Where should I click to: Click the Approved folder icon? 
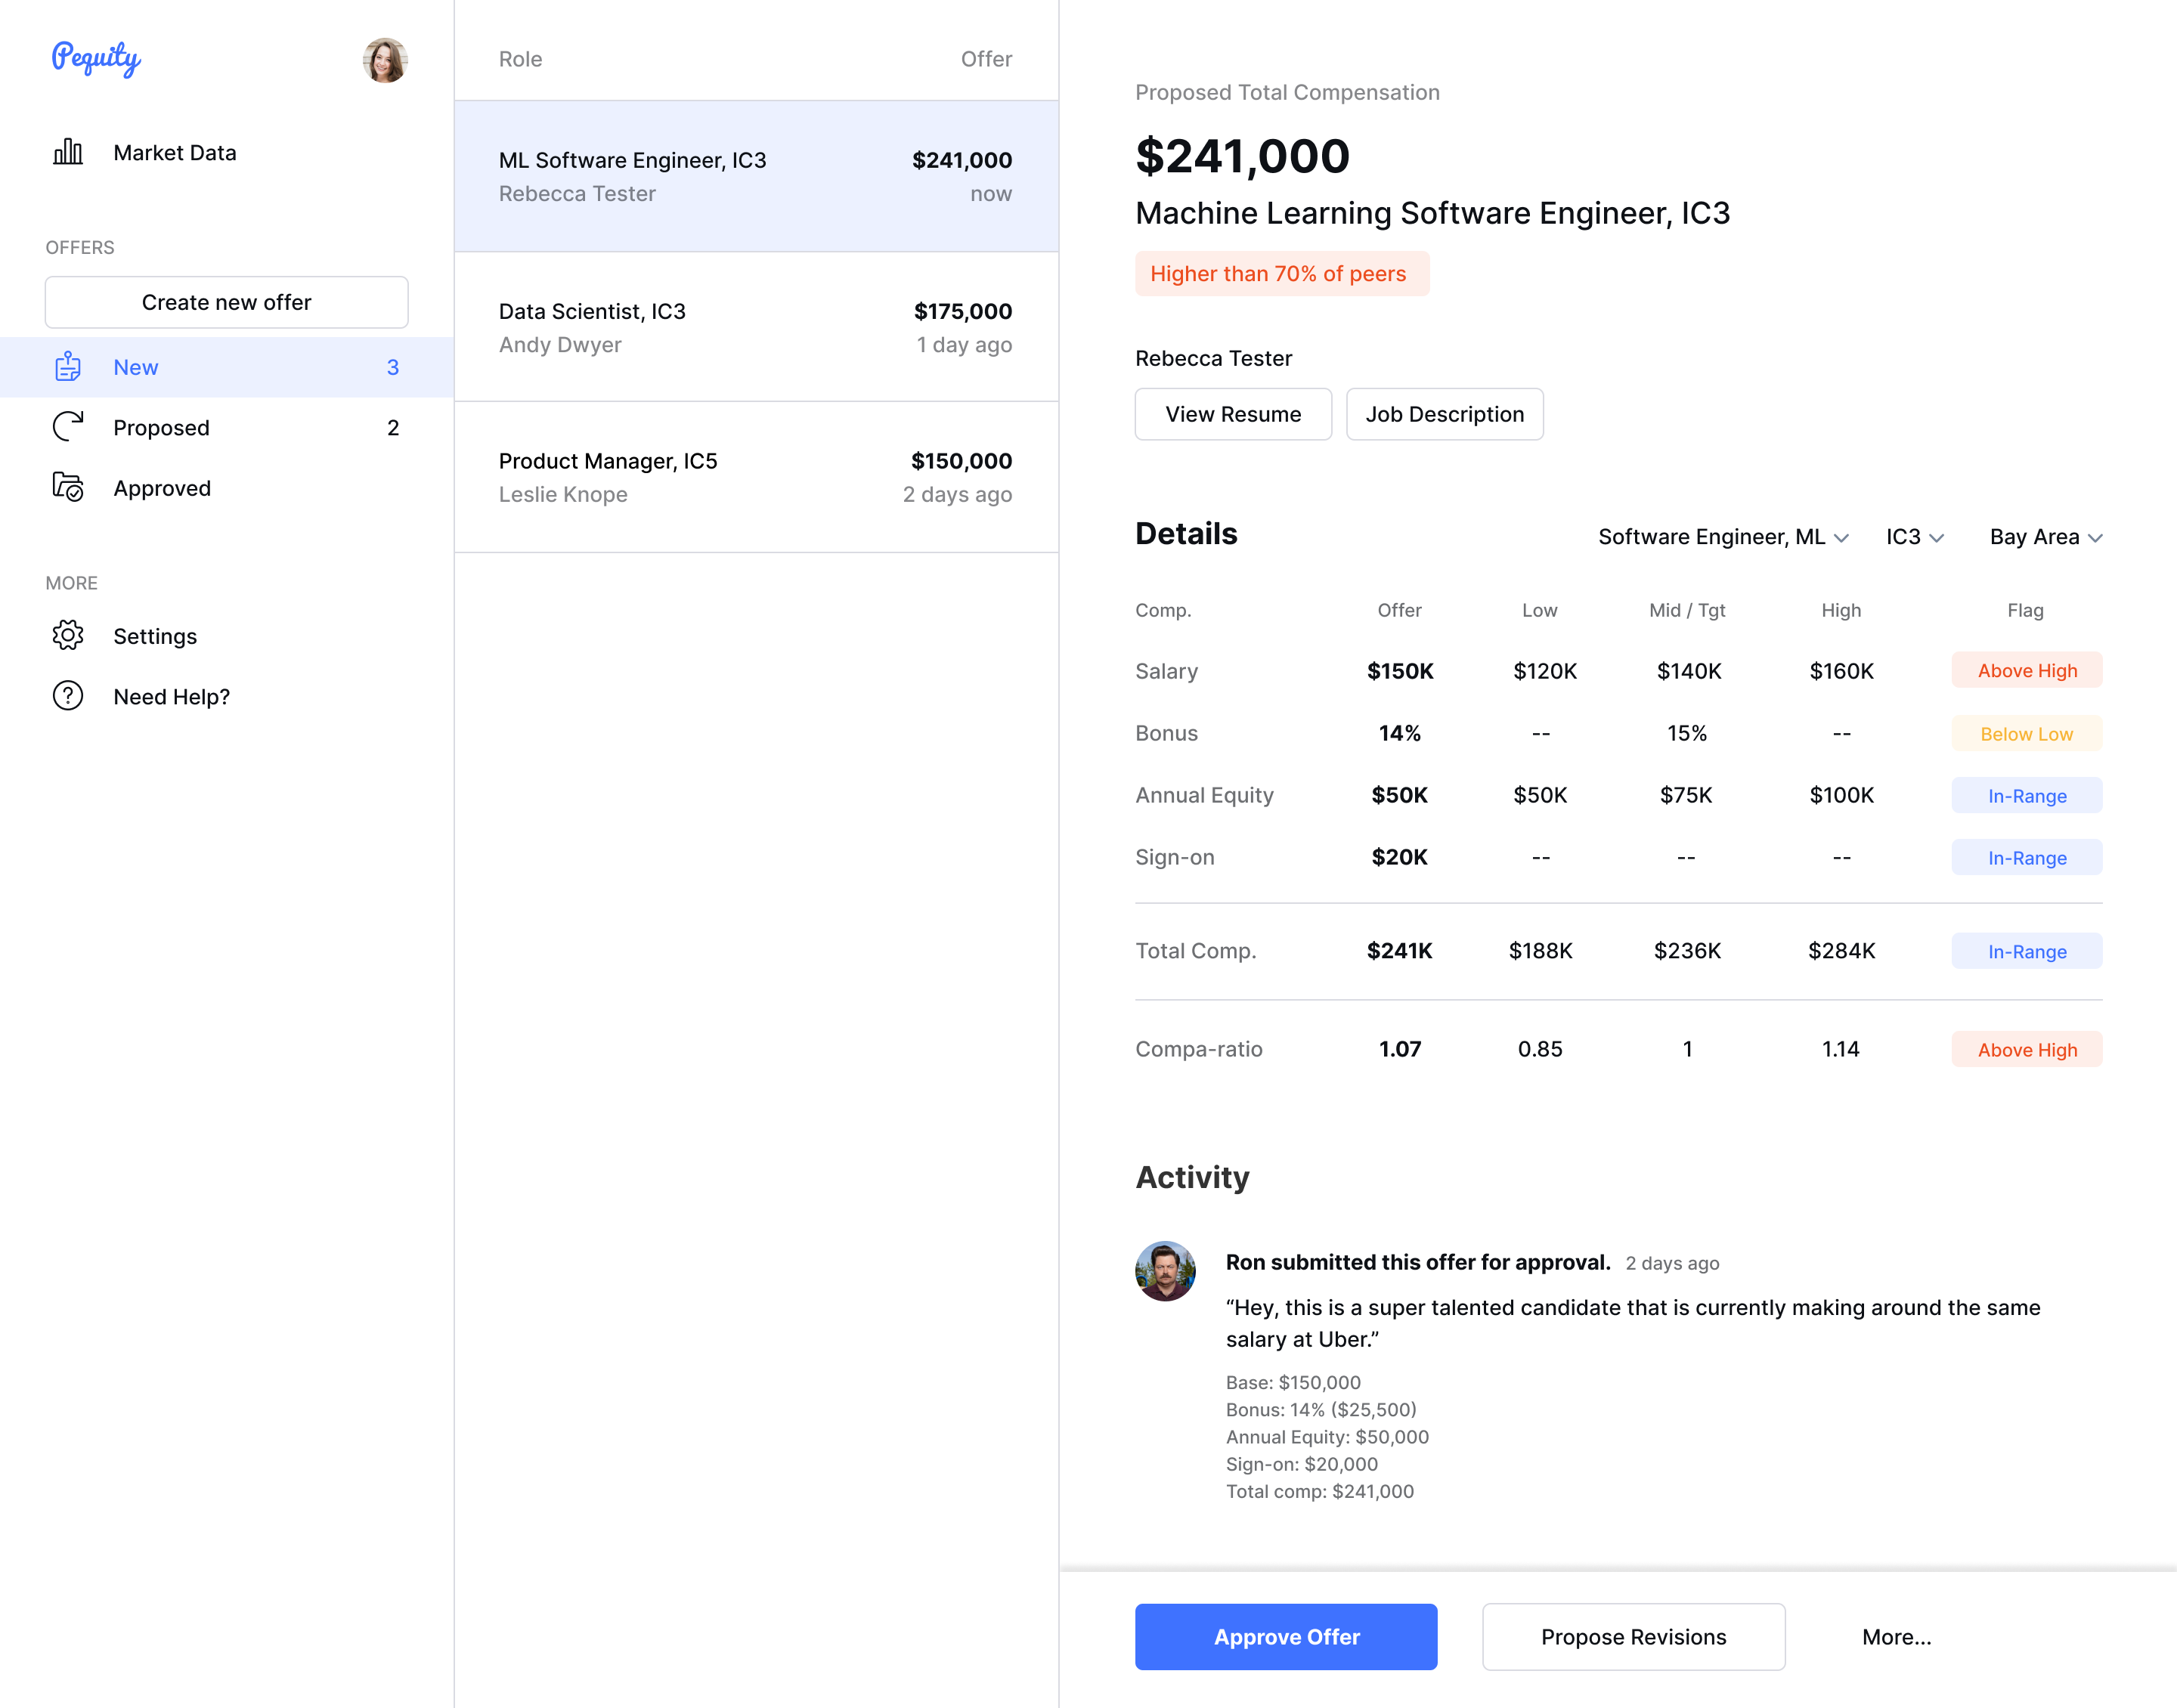pos(68,487)
